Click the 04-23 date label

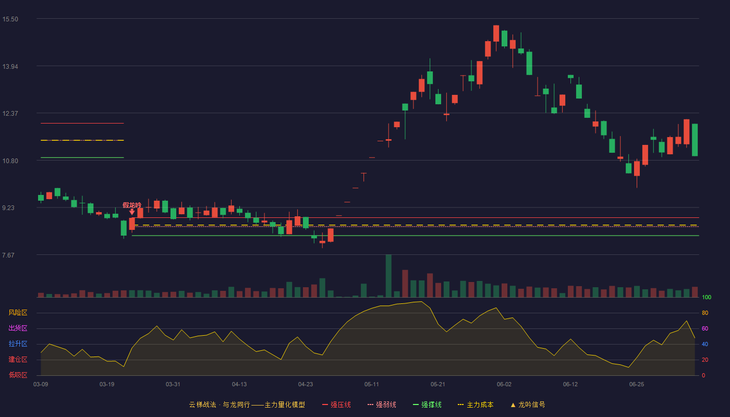306,384
